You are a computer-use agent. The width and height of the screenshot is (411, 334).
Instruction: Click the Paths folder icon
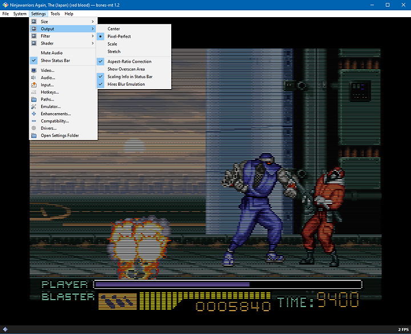pyautogui.click(x=34, y=99)
